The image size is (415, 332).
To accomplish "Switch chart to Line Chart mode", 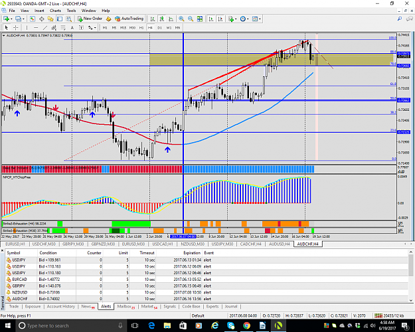I will point(171,19).
